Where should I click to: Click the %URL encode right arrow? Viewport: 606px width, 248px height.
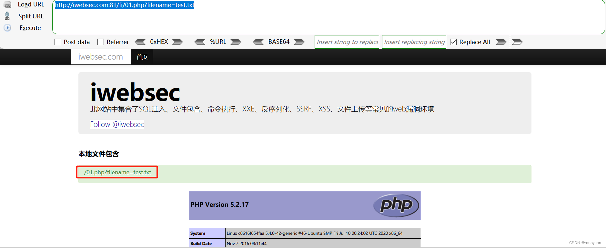236,42
